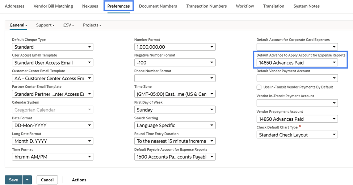This screenshot has width=353, height=185.
Task: Expand the Time Zone dropdown
Action: (x=175, y=94)
